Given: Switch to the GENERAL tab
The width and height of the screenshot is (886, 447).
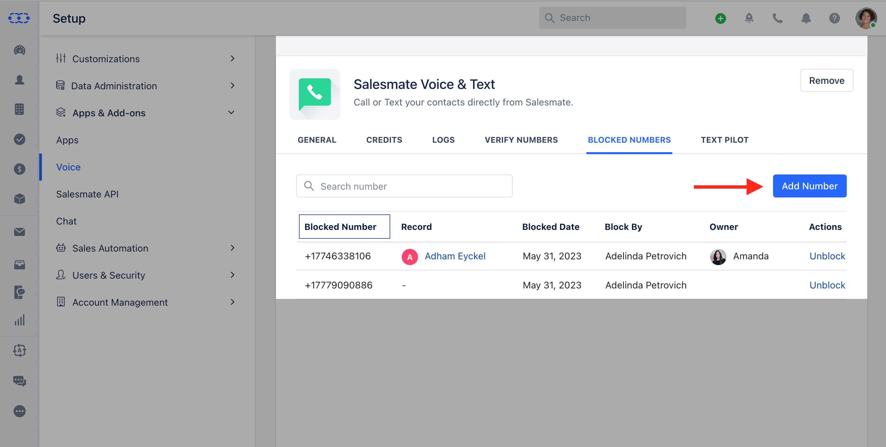Looking at the screenshot, I should click(317, 140).
